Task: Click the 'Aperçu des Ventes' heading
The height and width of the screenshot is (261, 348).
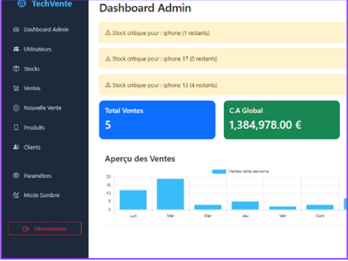Action: tap(140, 159)
